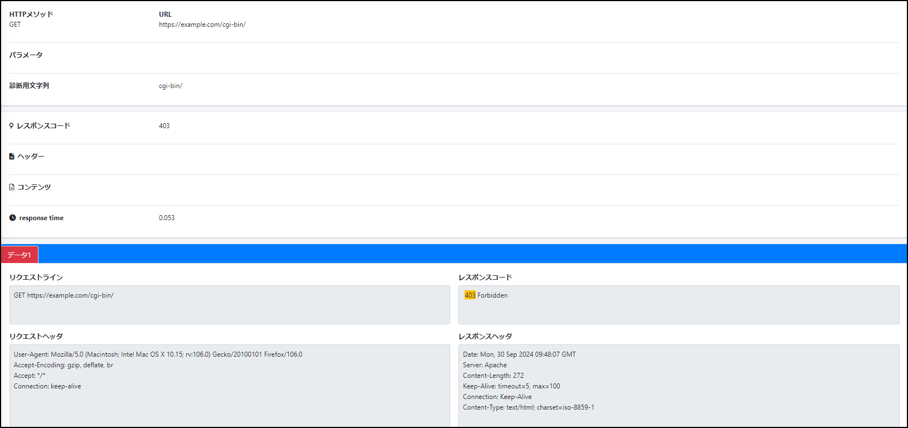The width and height of the screenshot is (908, 428).
Task: Click inside the レスポンスヘッダ text area
Action: 679,386
